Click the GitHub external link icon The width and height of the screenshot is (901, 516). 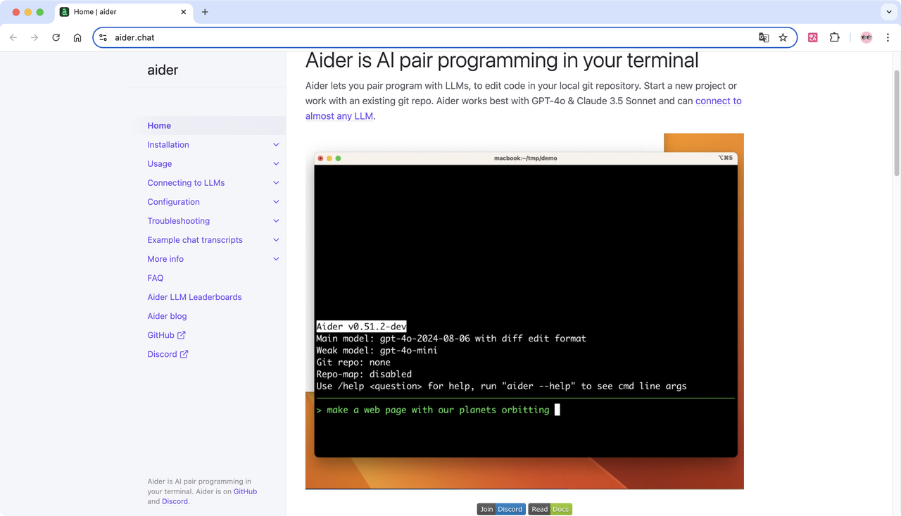(182, 335)
